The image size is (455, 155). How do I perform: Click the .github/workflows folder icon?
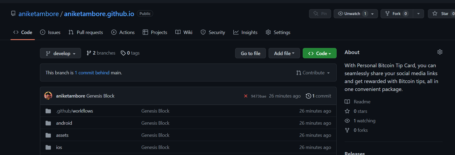[48, 111]
